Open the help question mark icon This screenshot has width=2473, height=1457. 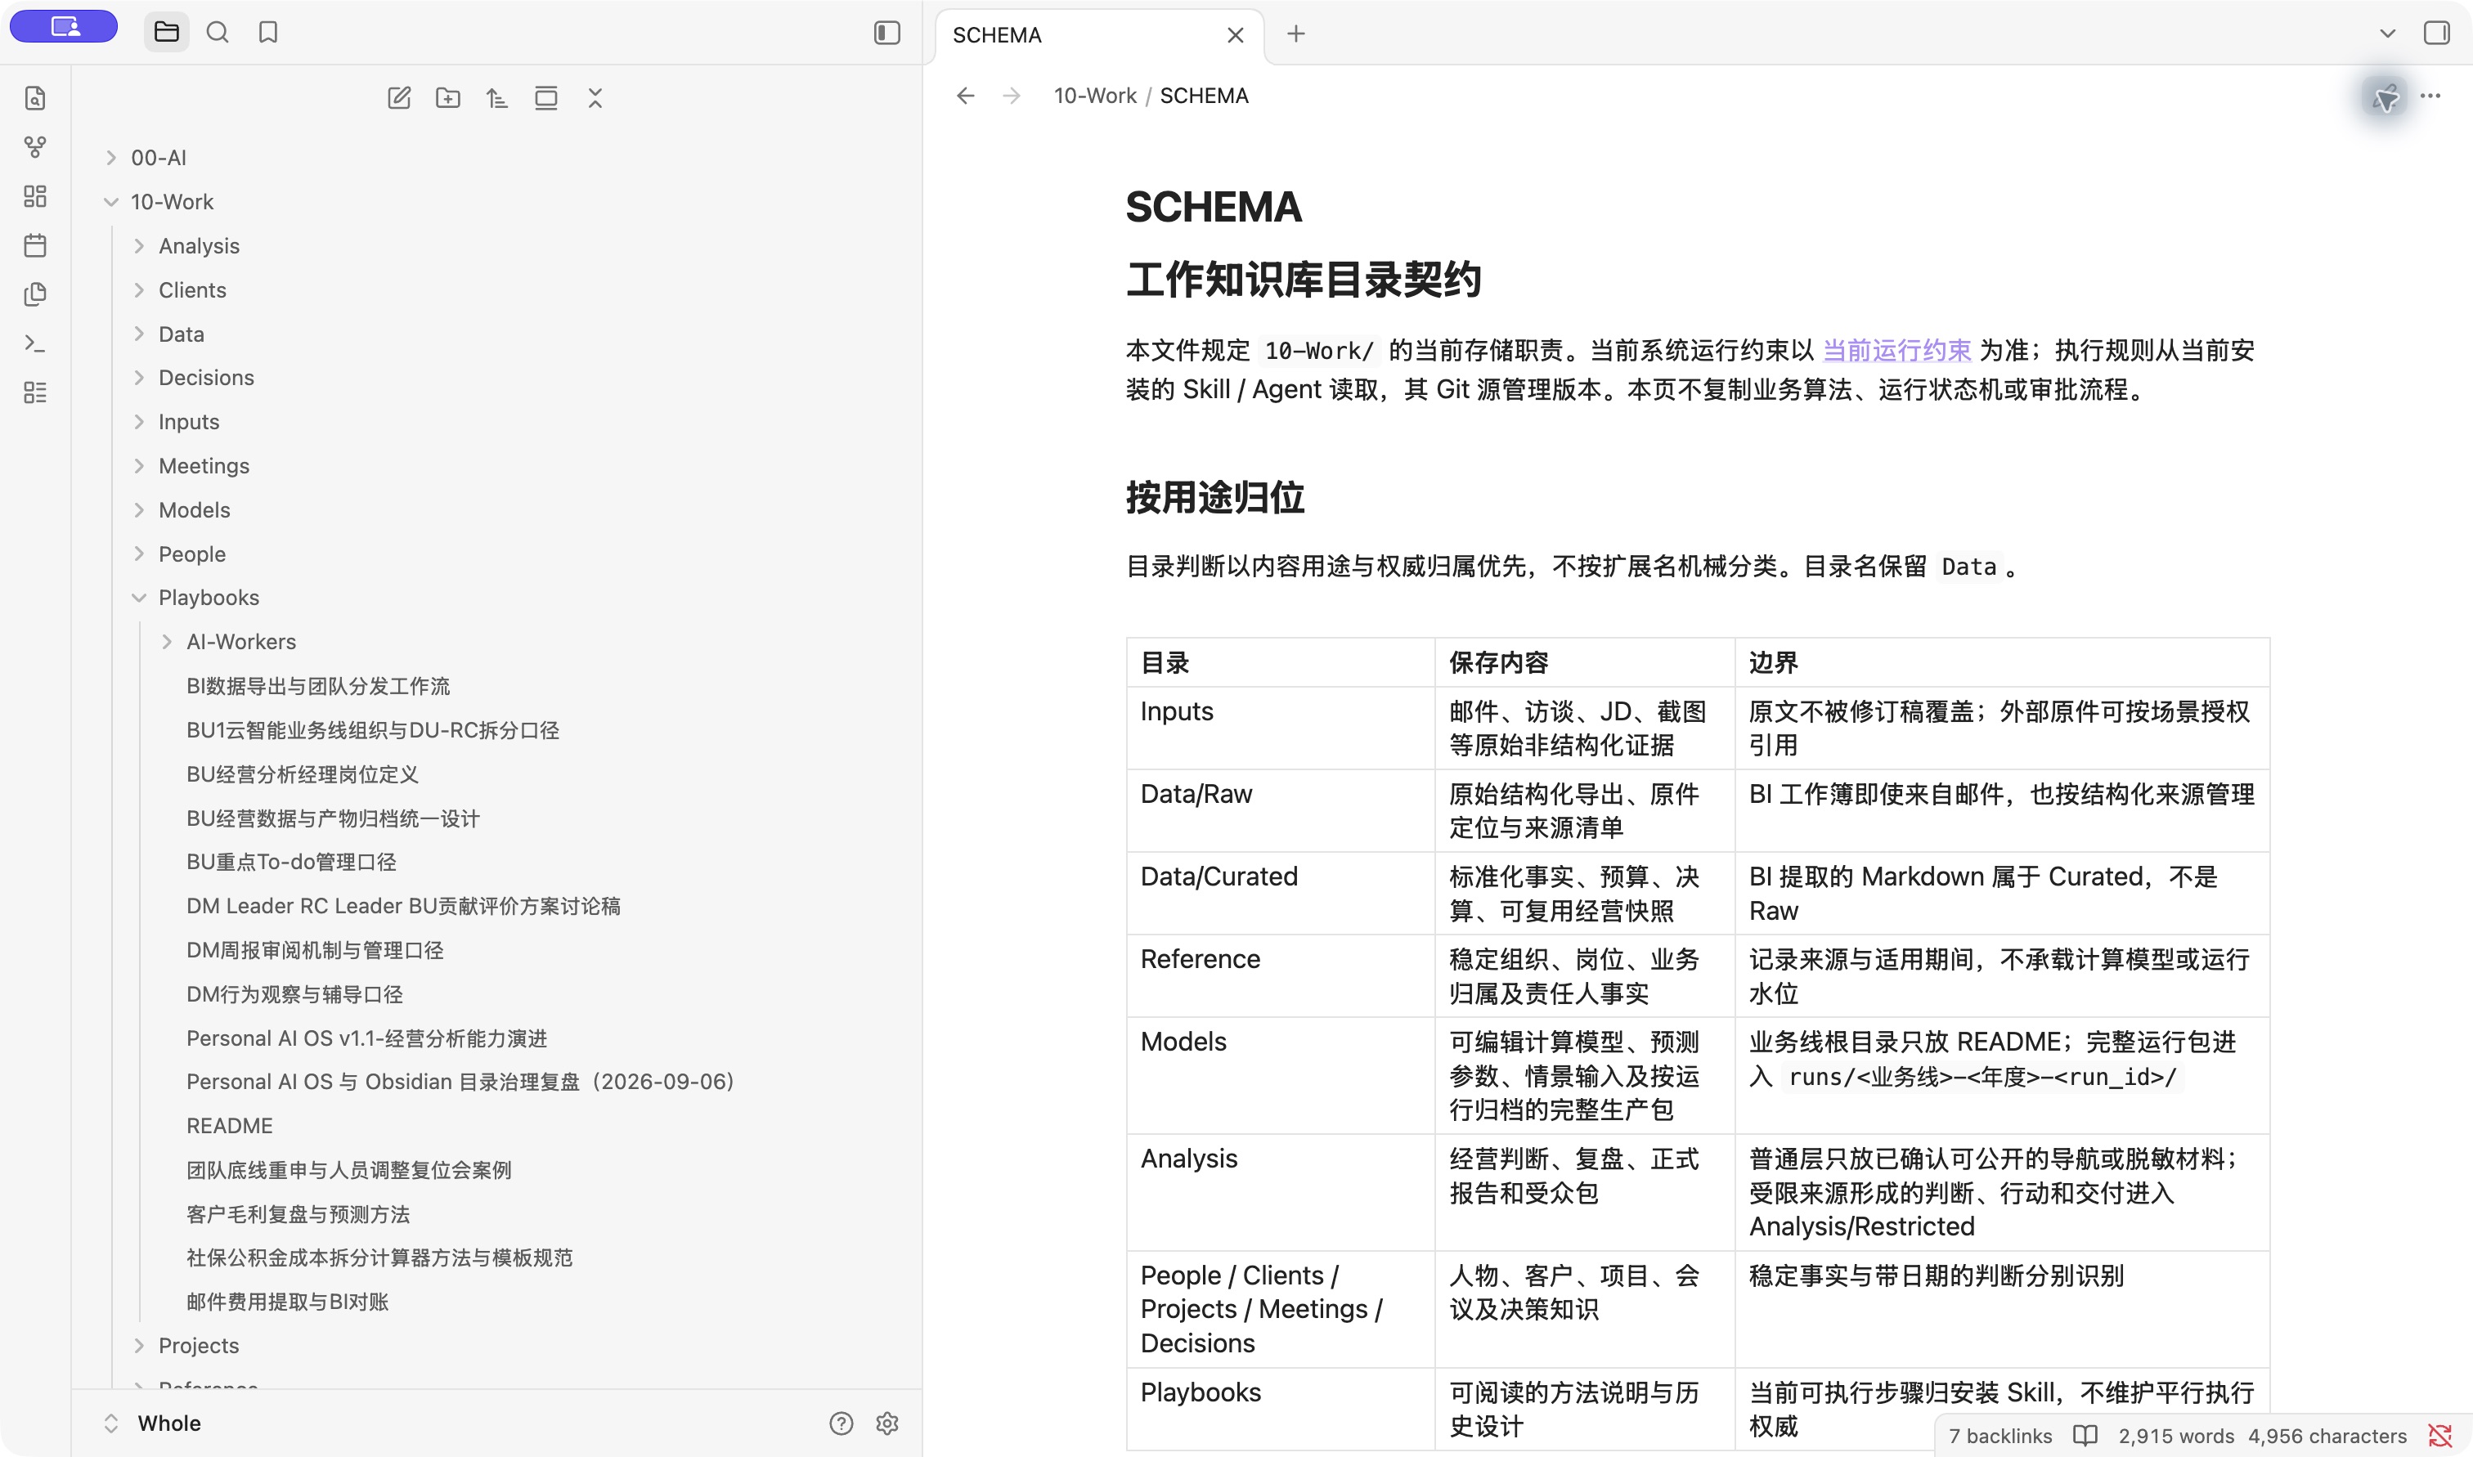click(x=842, y=1423)
